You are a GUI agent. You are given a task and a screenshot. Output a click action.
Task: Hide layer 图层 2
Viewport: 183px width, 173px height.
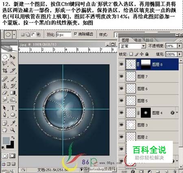[x=122, y=137]
